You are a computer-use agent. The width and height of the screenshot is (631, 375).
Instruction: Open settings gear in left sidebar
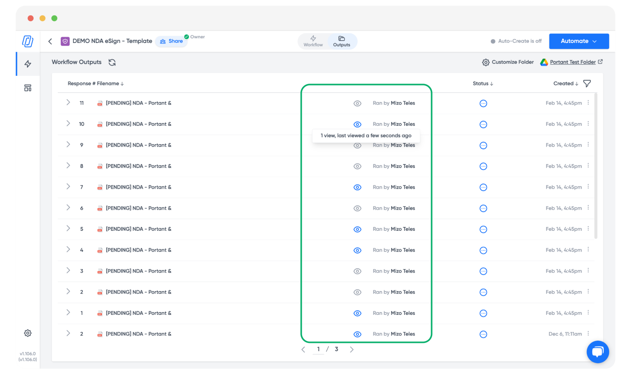(28, 333)
